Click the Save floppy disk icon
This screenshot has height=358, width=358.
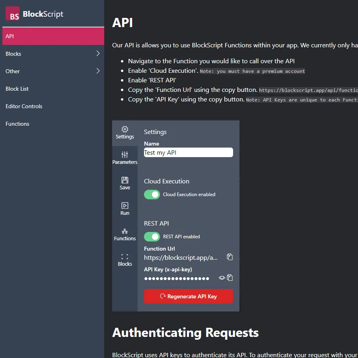point(125,180)
